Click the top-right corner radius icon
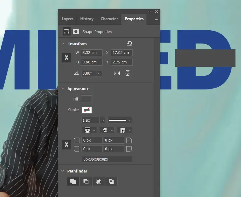The height and width of the screenshot is (197, 241). tap(129, 140)
